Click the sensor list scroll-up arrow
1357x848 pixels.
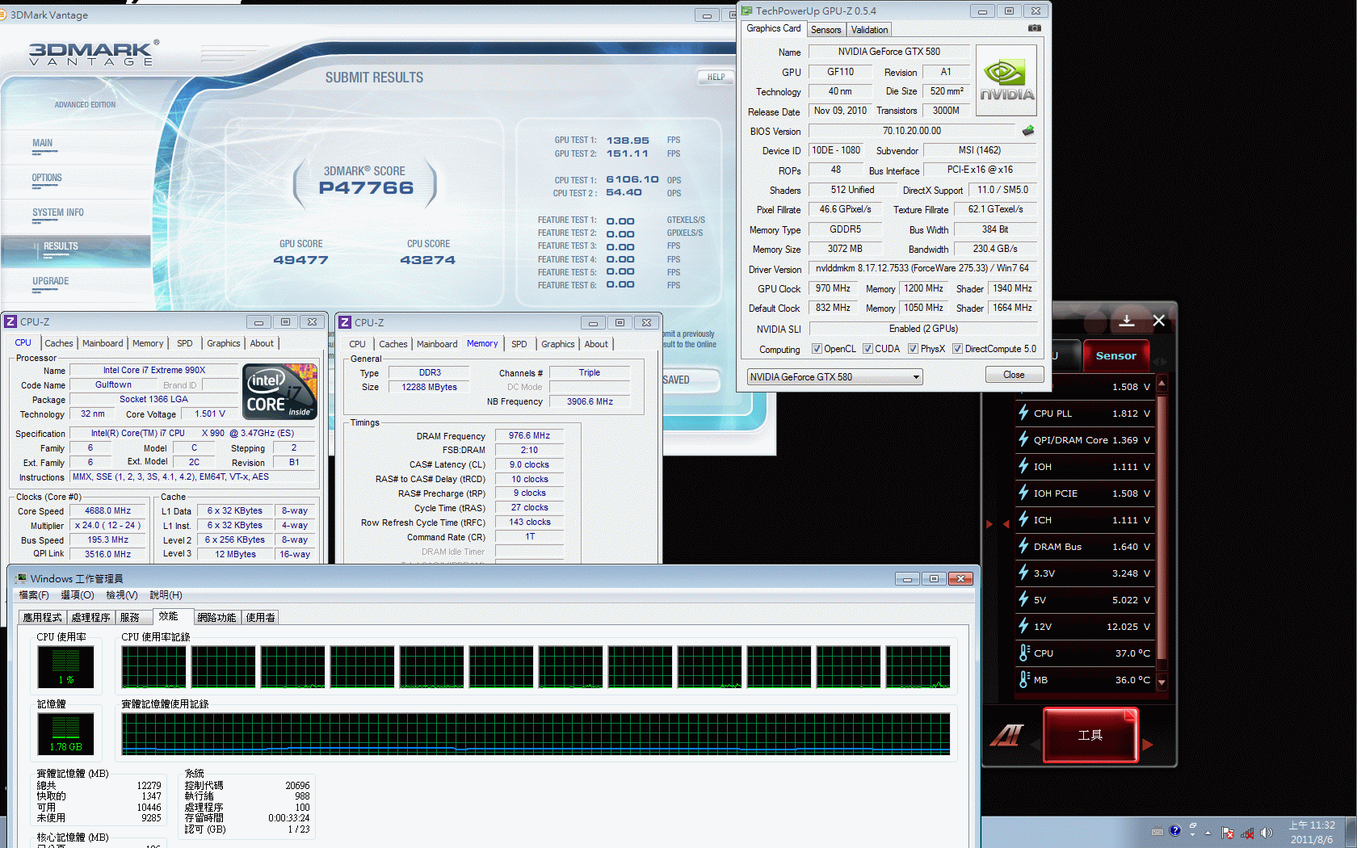click(1162, 382)
